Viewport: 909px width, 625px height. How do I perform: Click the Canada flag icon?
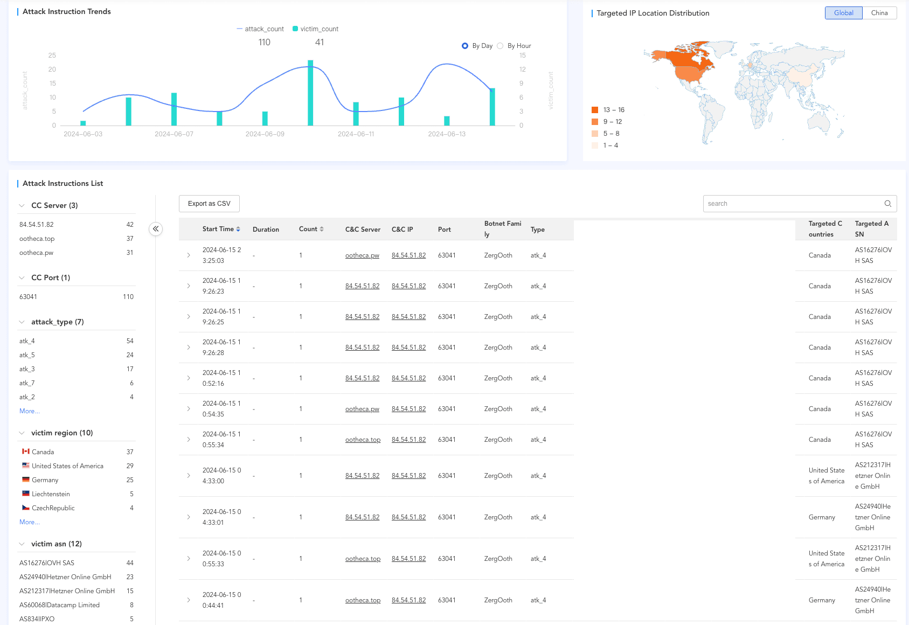pyautogui.click(x=26, y=452)
